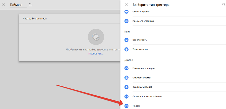
Task: Click folder icon next to trigger name
Action: pos(31,5)
